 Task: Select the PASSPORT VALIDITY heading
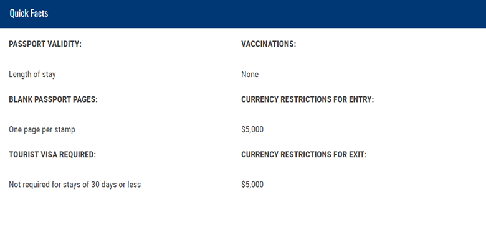tap(45, 44)
